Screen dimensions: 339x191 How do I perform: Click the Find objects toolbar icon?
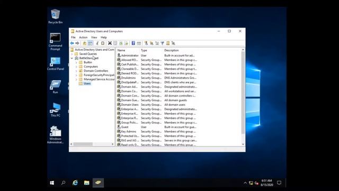pyautogui.click(x=168, y=43)
